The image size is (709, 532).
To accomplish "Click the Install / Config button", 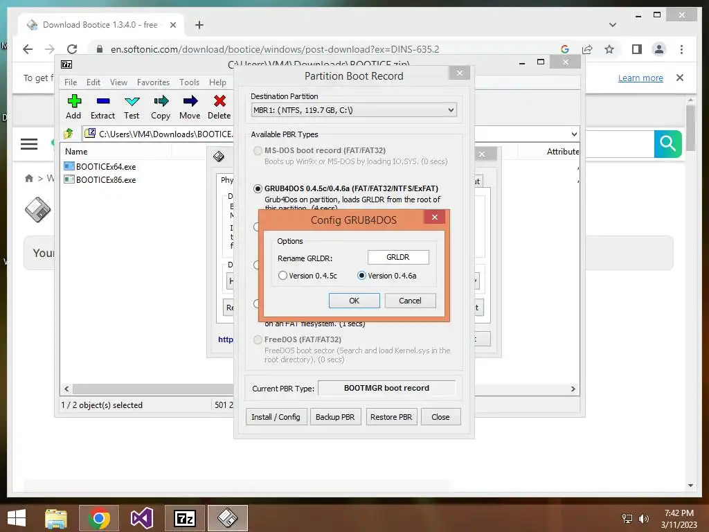I will pos(276,417).
